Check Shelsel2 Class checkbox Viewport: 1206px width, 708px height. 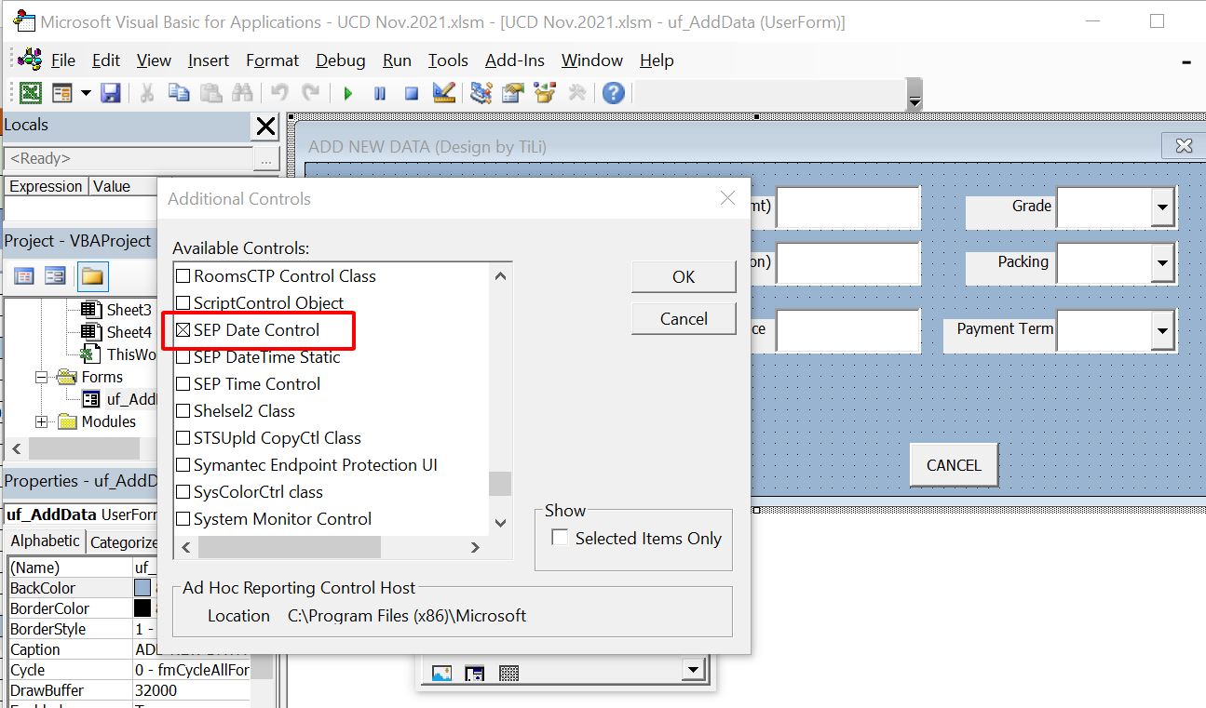pyautogui.click(x=183, y=411)
